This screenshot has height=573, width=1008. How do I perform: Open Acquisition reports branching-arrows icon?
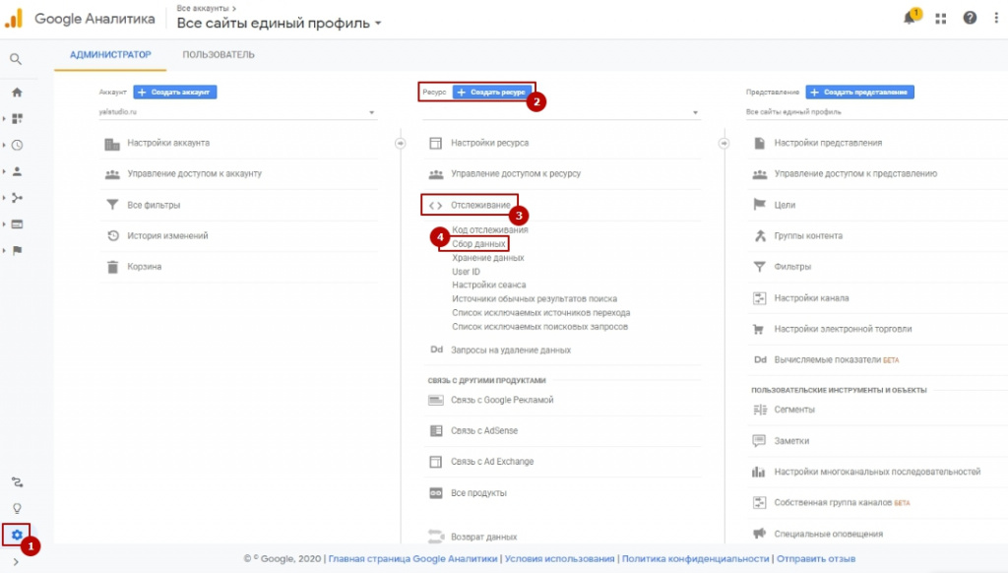pyautogui.click(x=18, y=198)
